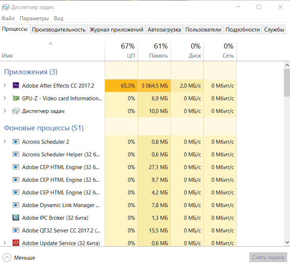Switch to the Службы tab
290x265 pixels.
[x=274, y=30]
